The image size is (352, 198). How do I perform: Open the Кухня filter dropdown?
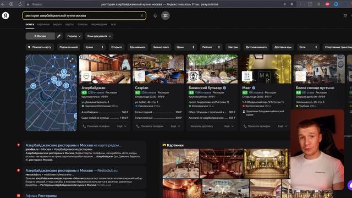point(94,47)
